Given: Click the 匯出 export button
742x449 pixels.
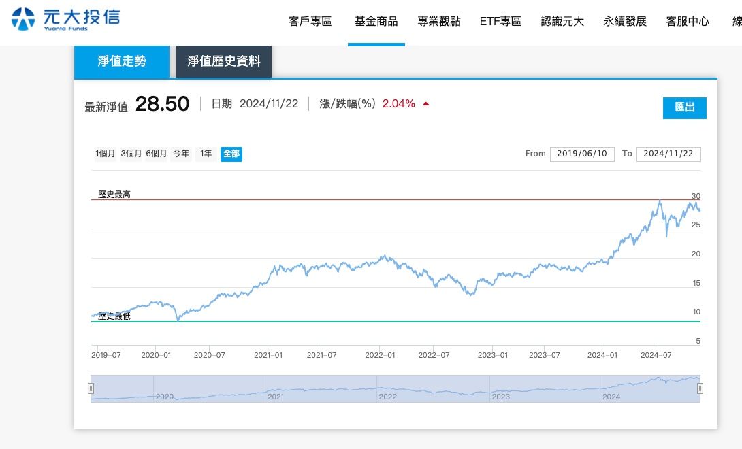Looking at the screenshot, I should point(684,107).
